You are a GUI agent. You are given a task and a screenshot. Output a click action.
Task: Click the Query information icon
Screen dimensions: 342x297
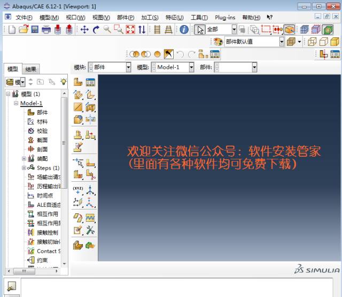point(182,30)
